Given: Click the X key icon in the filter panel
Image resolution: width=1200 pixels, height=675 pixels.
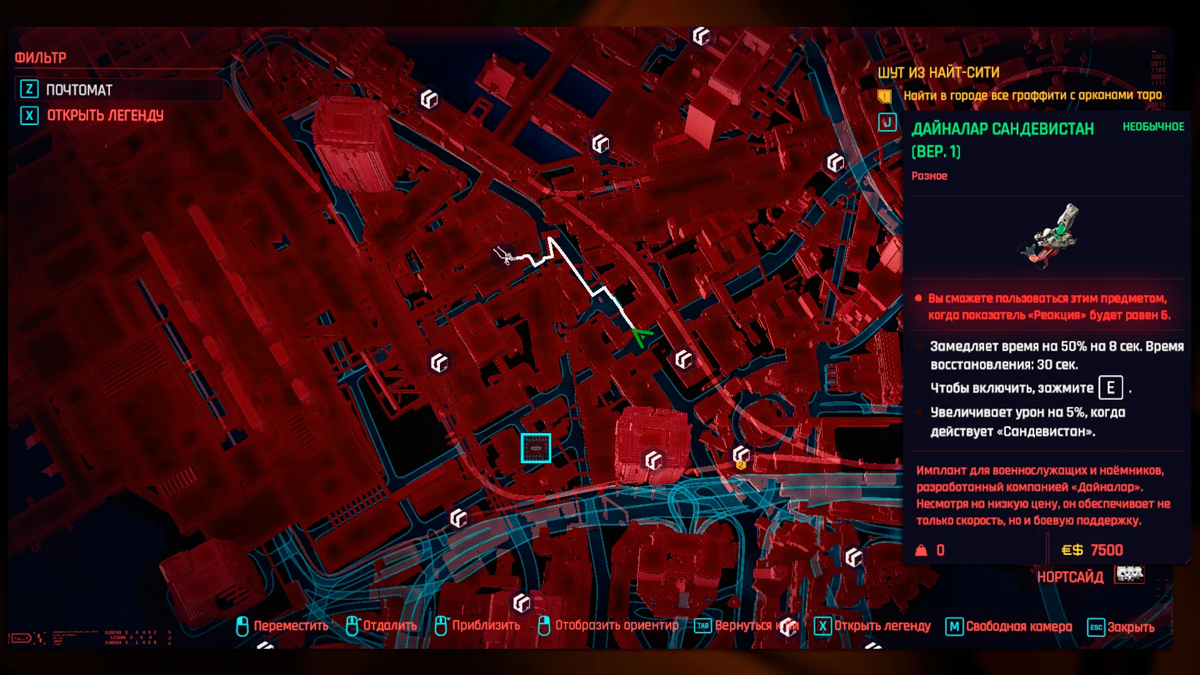Looking at the screenshot, I should pyautogui.click(x=29, y=116).
